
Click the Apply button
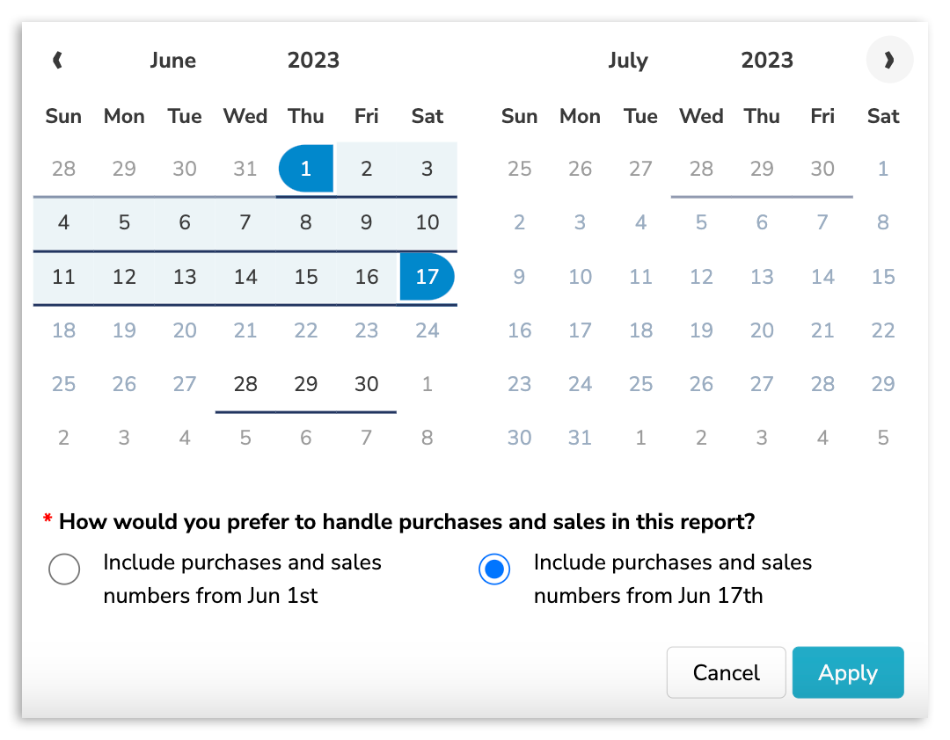(848, 672)
